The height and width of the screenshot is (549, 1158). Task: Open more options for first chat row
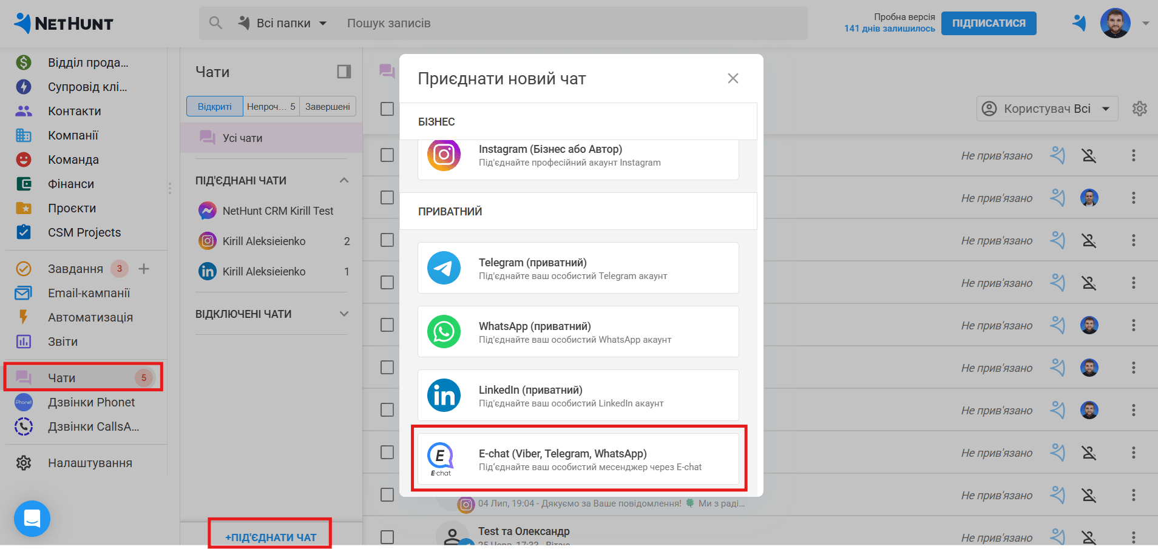(1133, 155)
